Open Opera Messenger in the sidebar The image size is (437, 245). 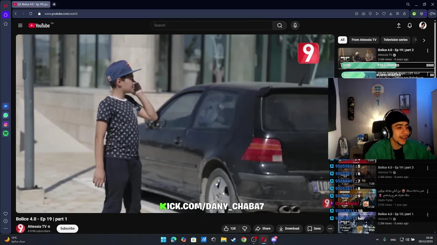point(5,106)
